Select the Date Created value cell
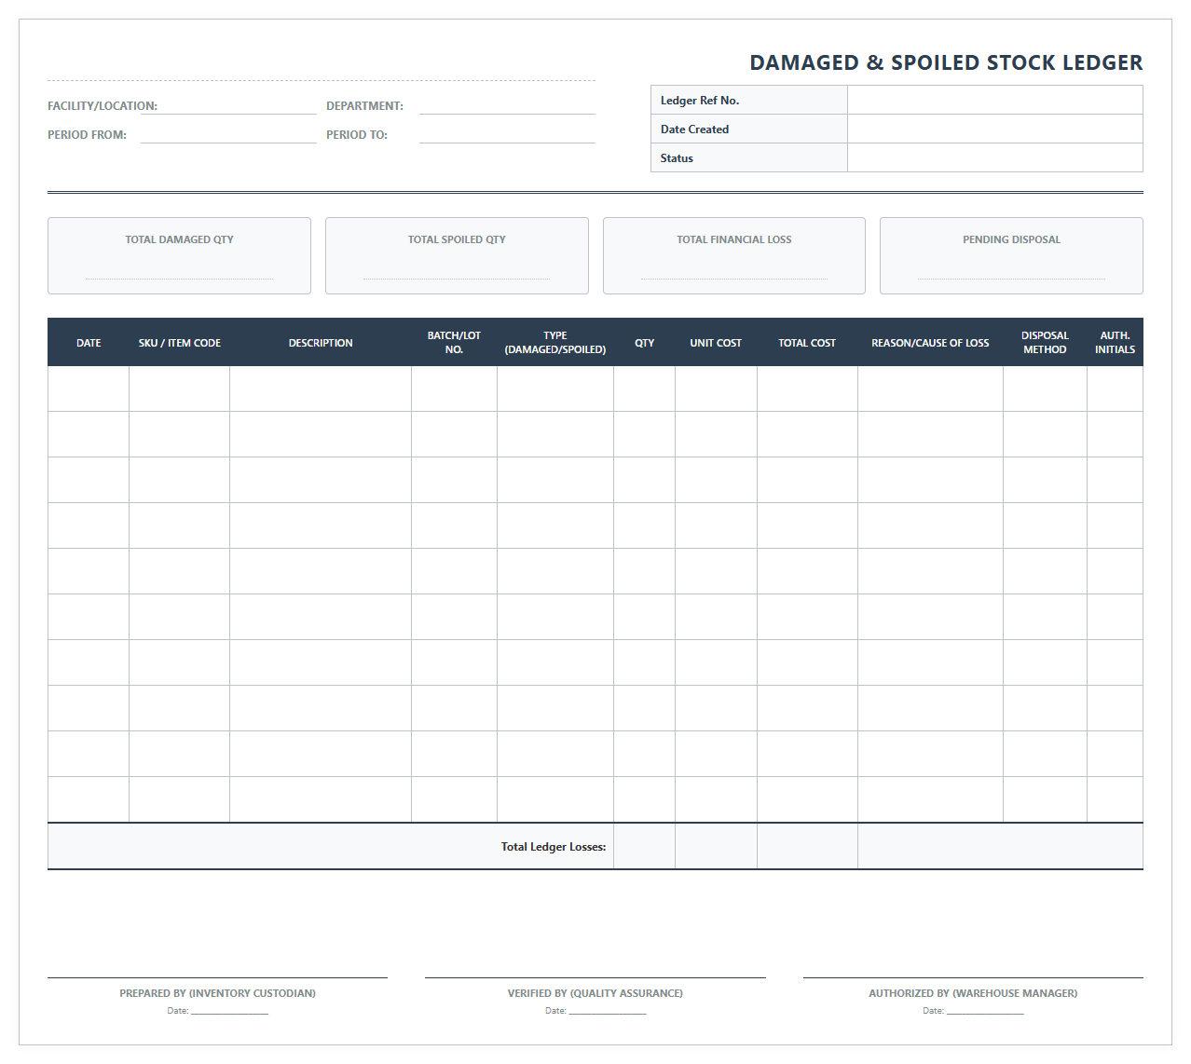 point(994,130)
